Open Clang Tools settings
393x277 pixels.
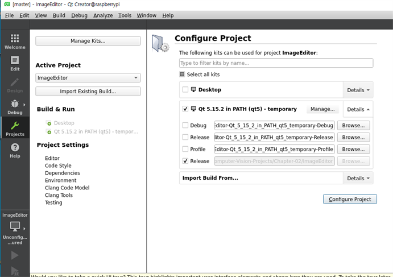tap(59, 195)
